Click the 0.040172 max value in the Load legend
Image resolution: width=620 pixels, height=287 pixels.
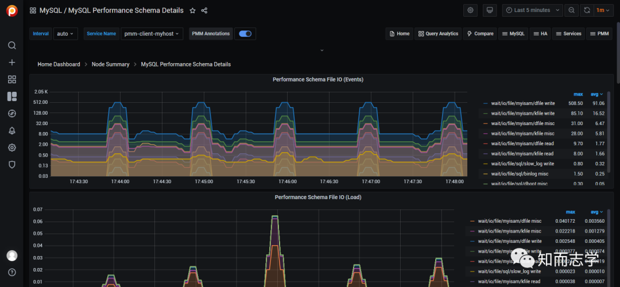point(565,221)
